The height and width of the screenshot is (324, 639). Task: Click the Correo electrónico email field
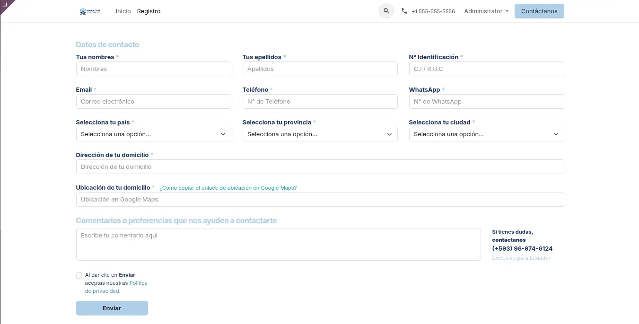(154, 102)
